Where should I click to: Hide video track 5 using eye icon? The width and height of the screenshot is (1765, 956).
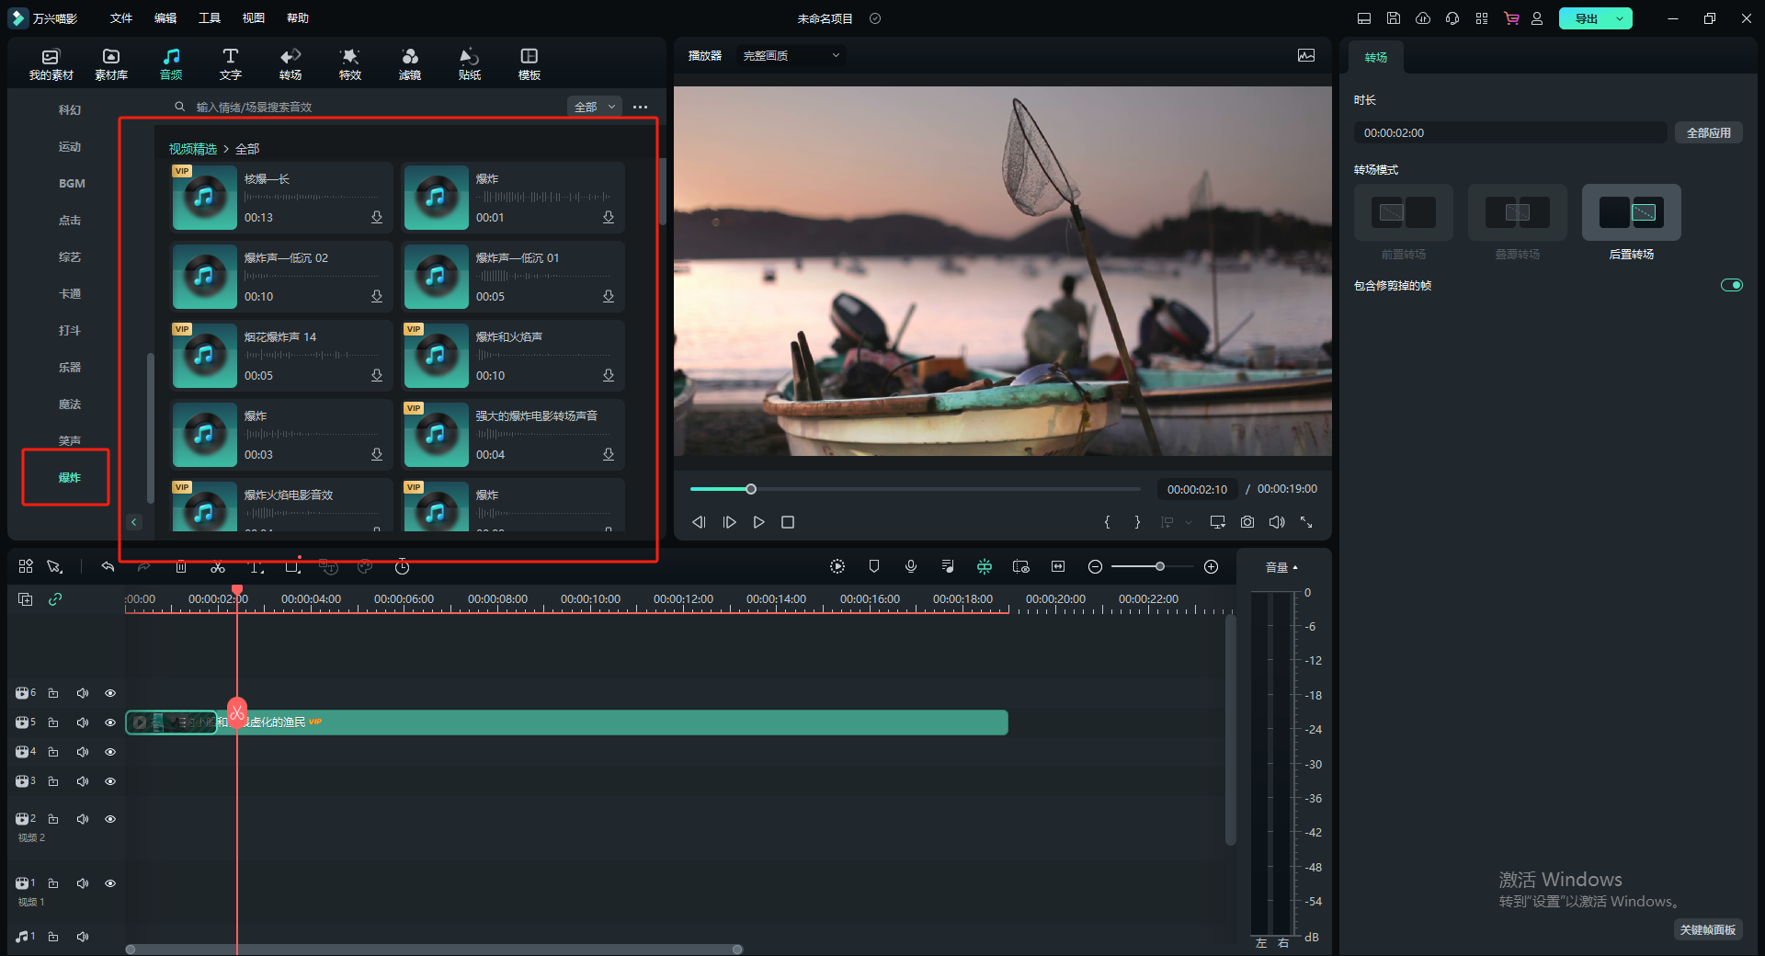(110, 723)
